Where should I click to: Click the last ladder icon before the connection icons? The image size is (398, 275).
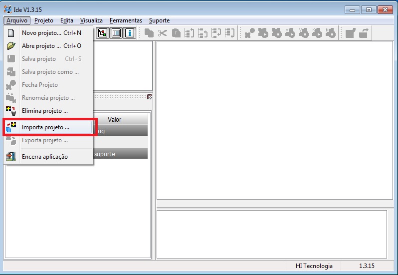[x=229, y=33]
